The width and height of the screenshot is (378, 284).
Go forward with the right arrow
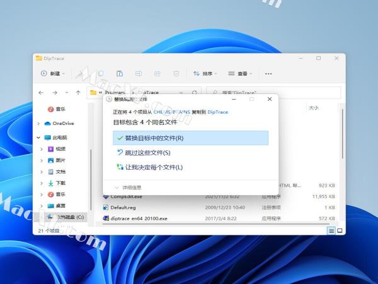[55, 93]
